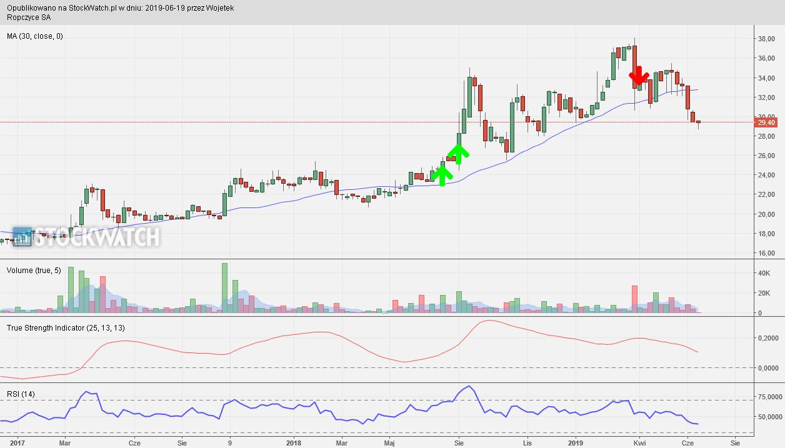
Task: Click the 0,0000 True Strength axis value
Action: (x=768, y=368)
